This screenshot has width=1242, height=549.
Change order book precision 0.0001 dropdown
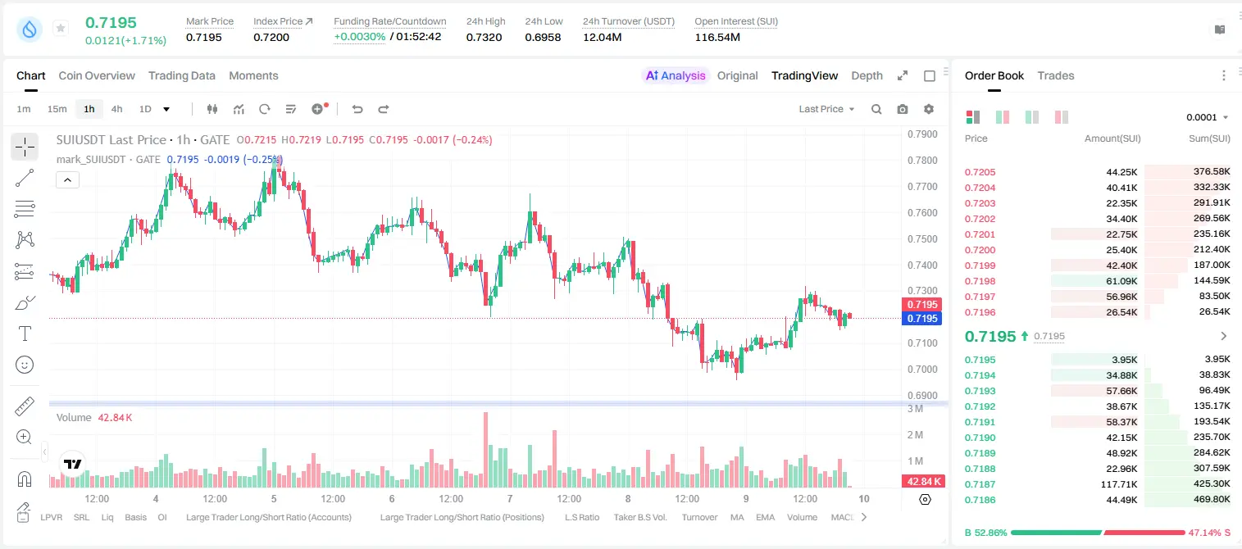click(1208, 117)
